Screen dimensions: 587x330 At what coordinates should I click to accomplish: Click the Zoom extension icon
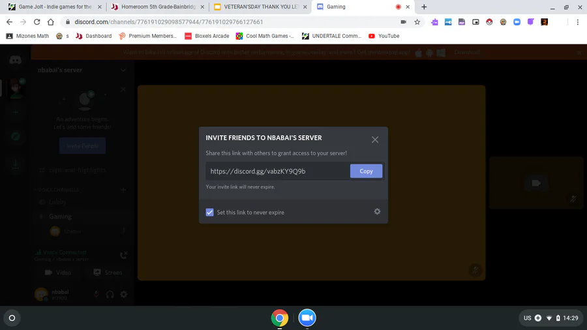(517, 22)
